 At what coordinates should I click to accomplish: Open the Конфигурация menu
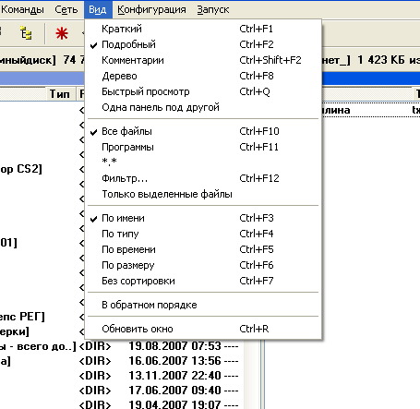(151, 9)
